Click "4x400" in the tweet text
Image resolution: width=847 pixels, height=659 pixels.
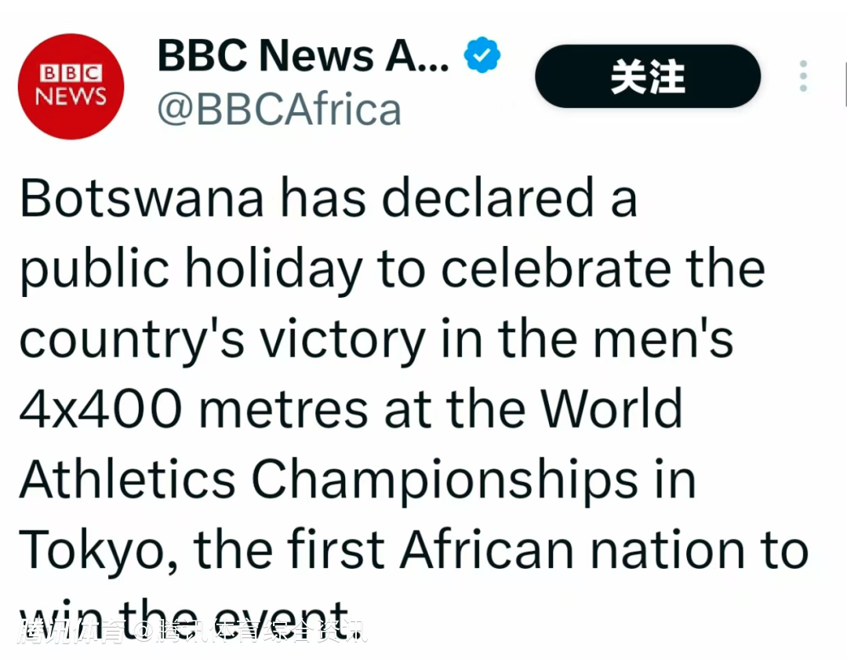point(100,409)
